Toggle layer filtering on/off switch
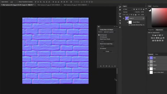 click(x=146, y=9)
